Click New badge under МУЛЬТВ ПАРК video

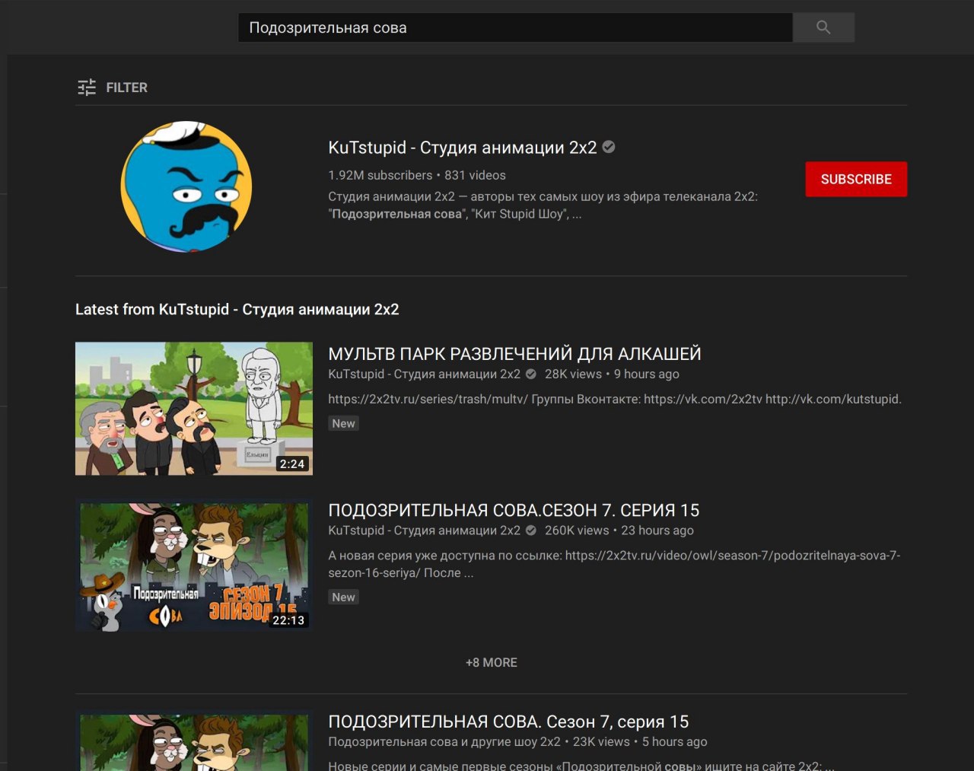coord(343,423)
